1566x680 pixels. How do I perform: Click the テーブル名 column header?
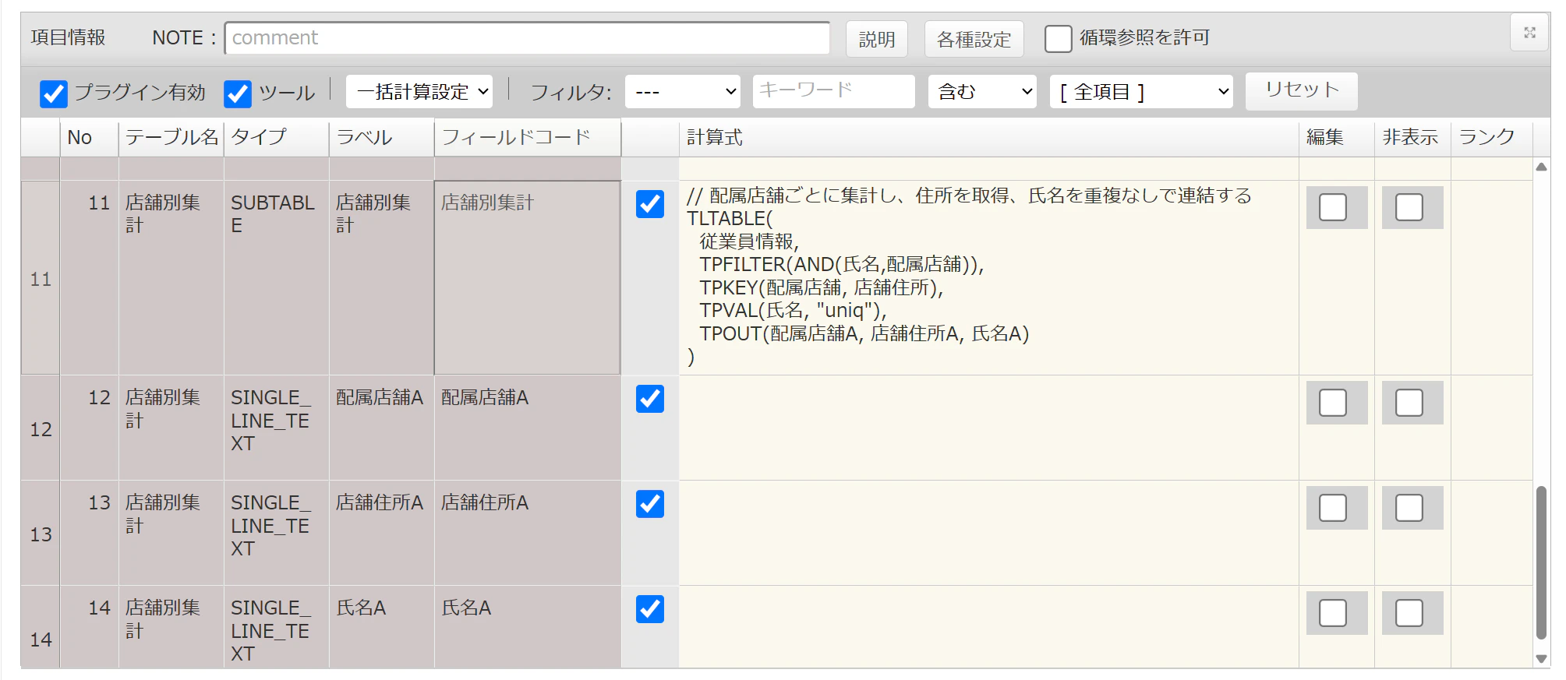coord(171,138)
